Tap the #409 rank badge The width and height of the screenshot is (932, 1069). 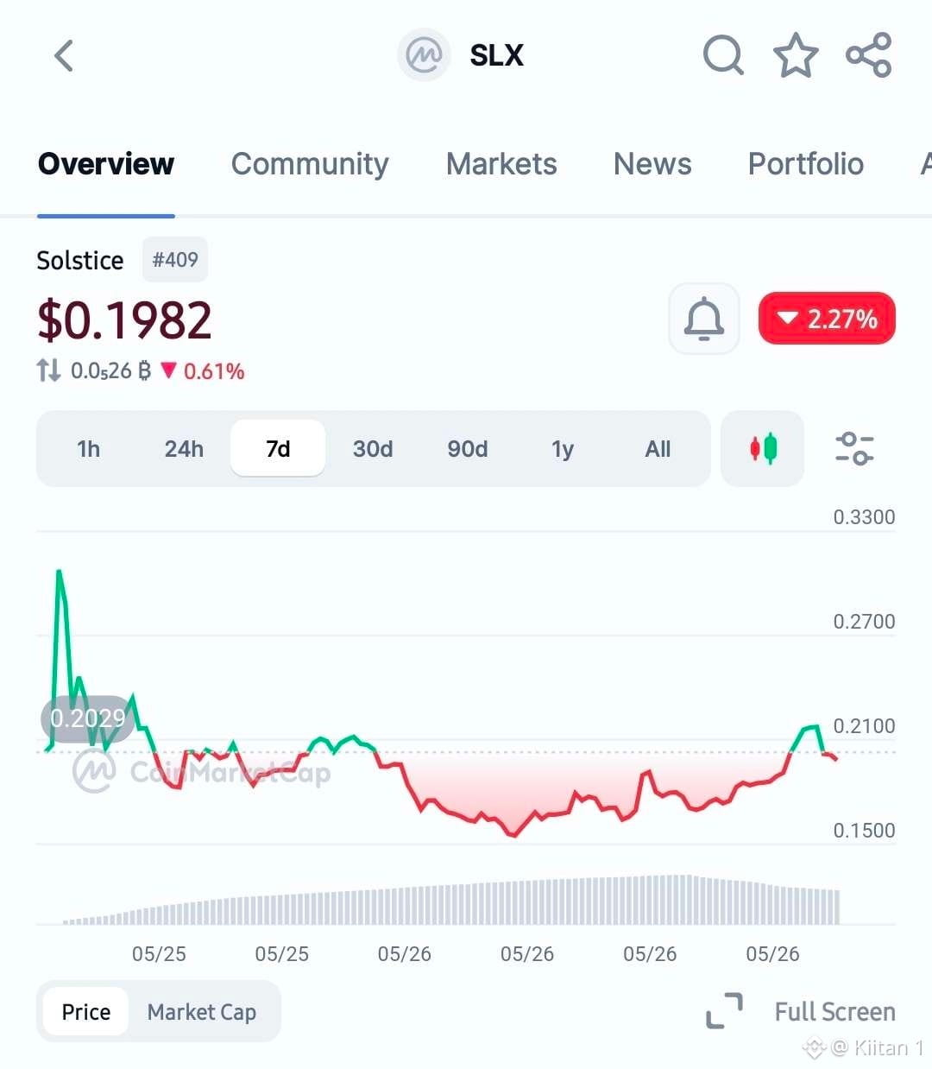pos(175,260)
